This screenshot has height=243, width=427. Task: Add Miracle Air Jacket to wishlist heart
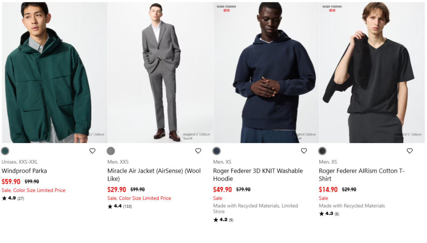coord(198,151)
